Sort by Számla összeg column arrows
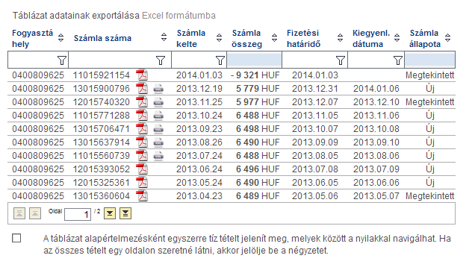 pos(274,38)
